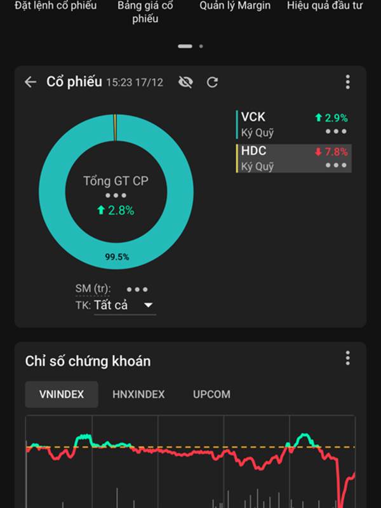The height and width of the screenshot is (508, 381).
Task: Click red down arrow beside HDC 7.8%
Action: click(318, 152)
